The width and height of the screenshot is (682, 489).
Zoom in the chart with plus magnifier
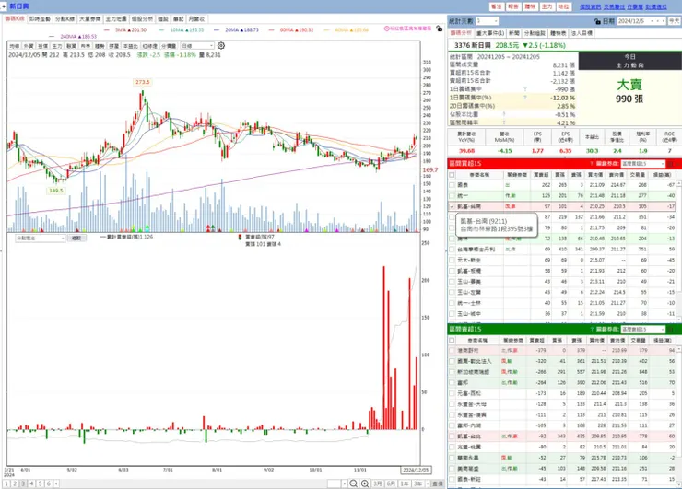point(365,483)
